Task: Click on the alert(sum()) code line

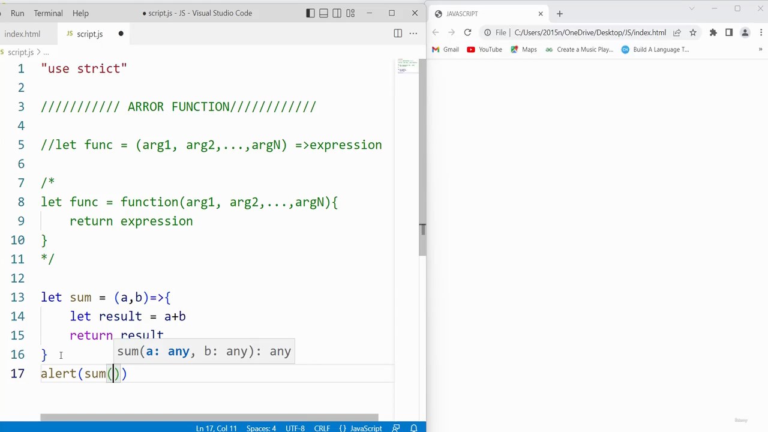Action: 84,374
